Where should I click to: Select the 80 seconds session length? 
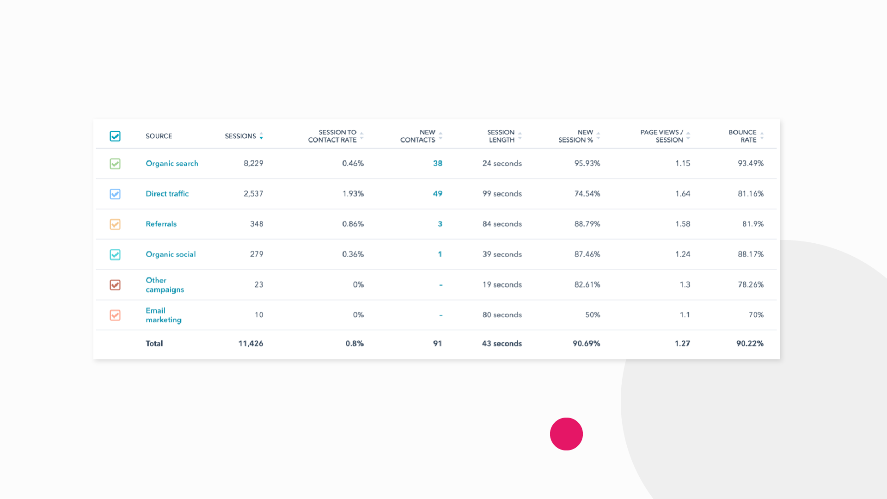coord(502,315)
